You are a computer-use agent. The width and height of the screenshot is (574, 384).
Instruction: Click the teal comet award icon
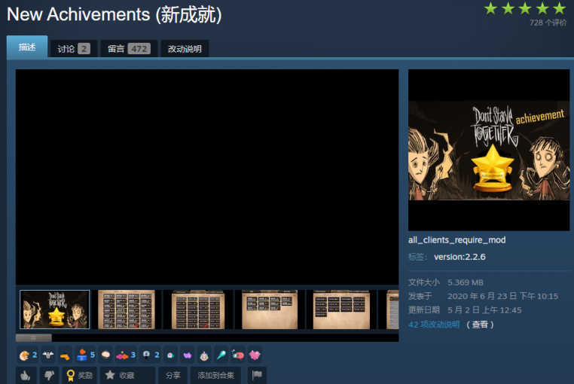point(221,355)
